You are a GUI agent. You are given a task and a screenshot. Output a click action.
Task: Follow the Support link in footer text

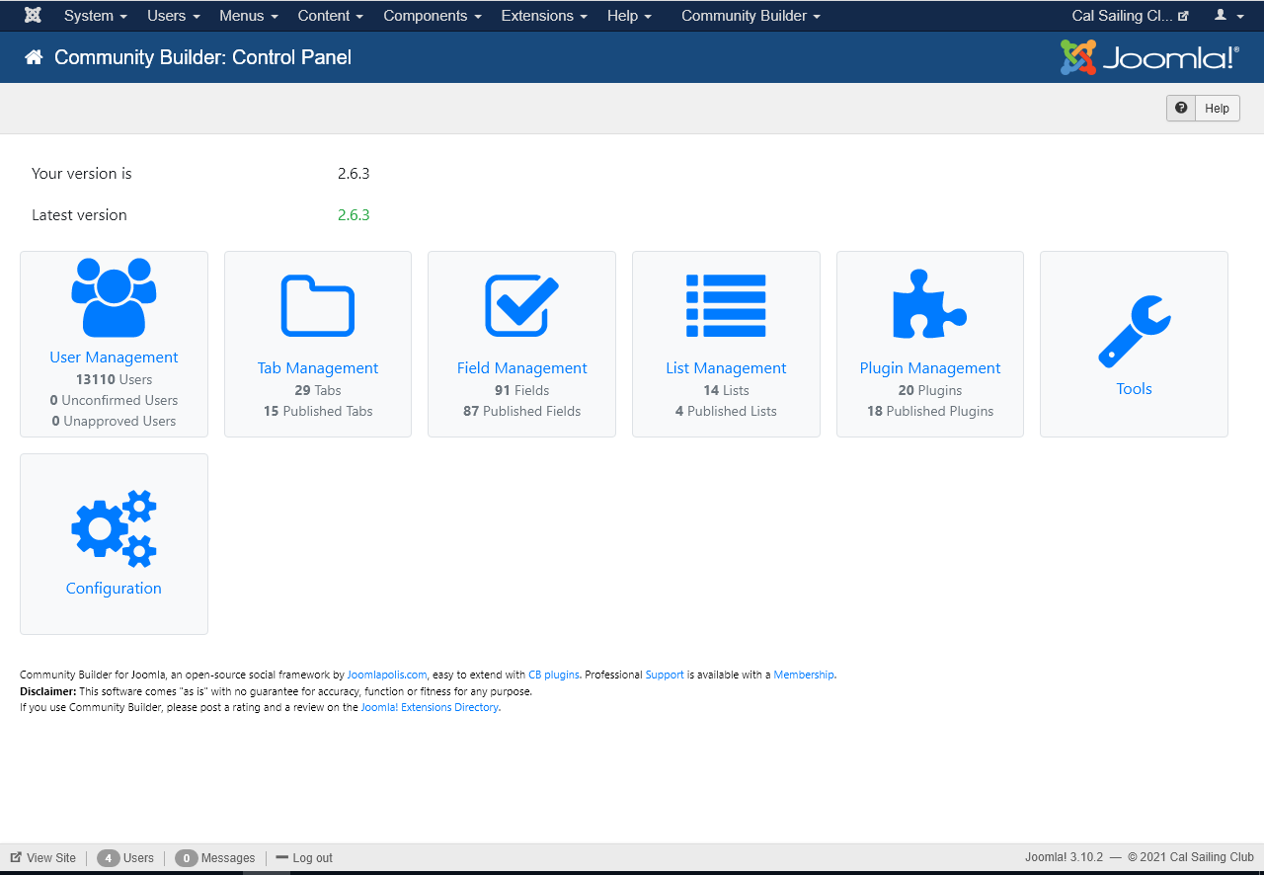(x=665, y=676)
